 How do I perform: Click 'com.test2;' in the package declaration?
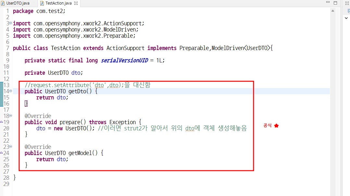[x=51, y=11]
